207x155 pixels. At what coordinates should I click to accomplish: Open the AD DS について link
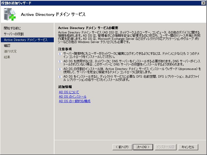69,92
